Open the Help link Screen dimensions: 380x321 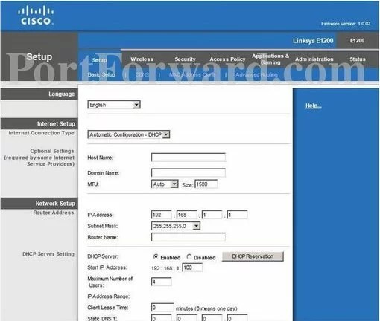point(314,106)
